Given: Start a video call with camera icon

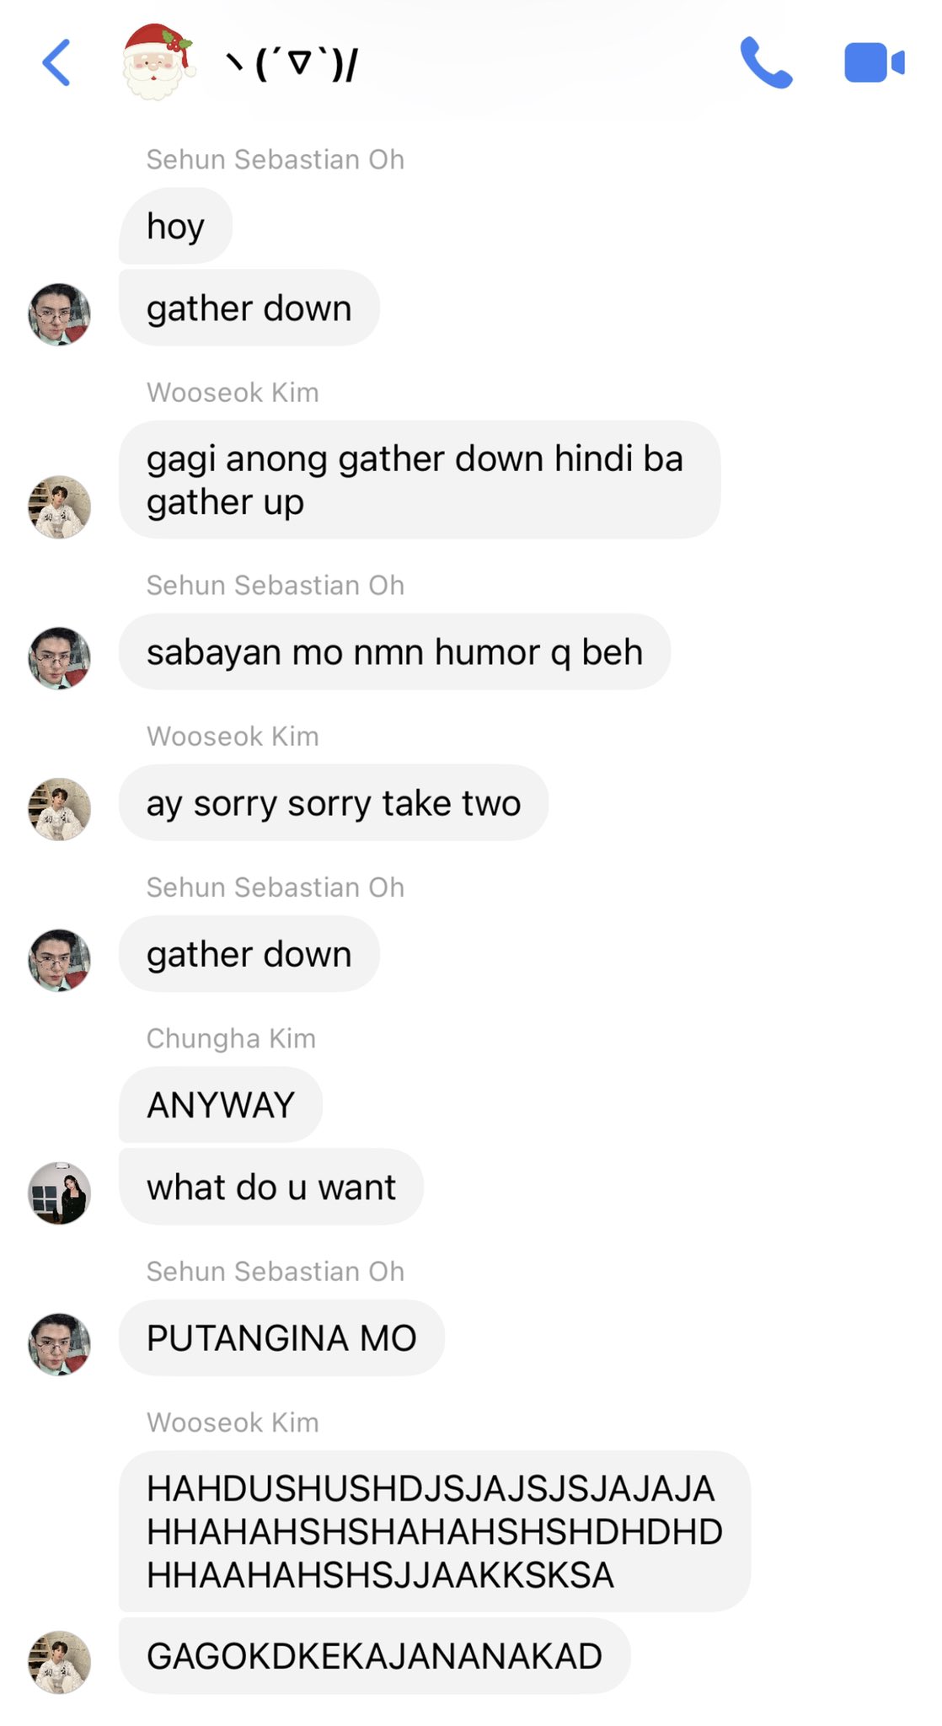Looking at the screenshot, I should click(x=874, y=62).
